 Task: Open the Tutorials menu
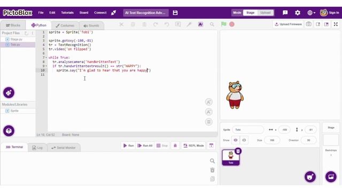point(67,13)
